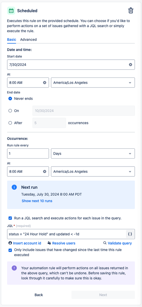Click the green Scheduled calendar icon

pyautogui.click(x=11, y=10)
